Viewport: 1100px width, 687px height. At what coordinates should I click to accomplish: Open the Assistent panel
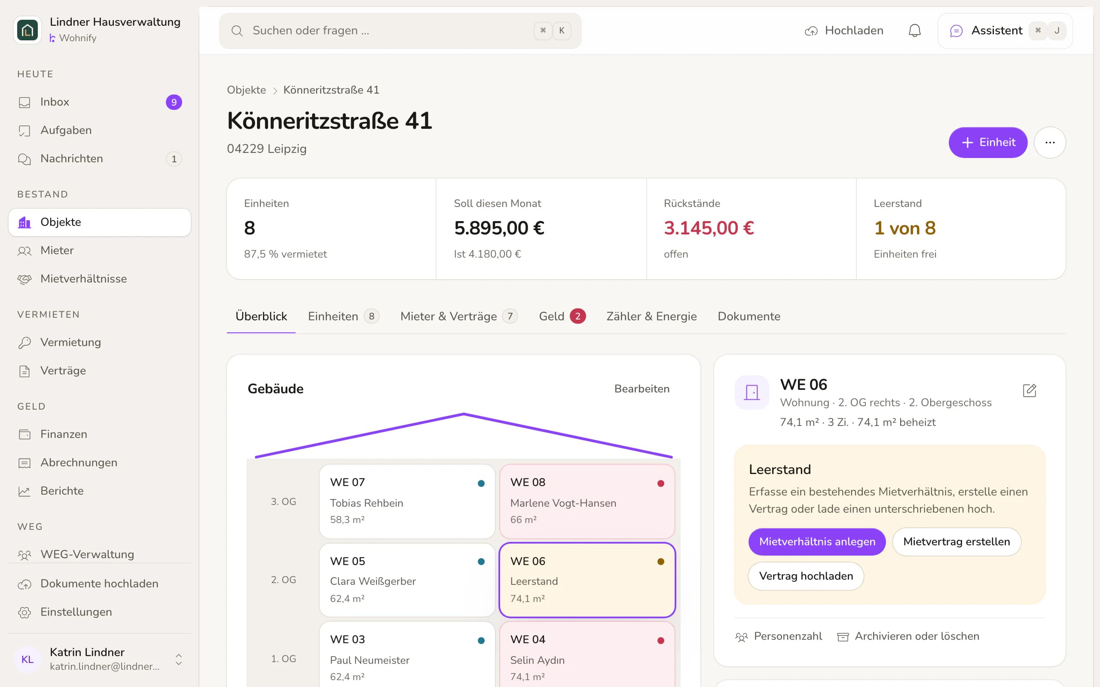[x=1005, y=30]
